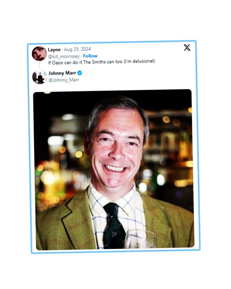This screenshot has height=289, width=231.
Task: Click the X logo on the tweet card
Action: 187,47
